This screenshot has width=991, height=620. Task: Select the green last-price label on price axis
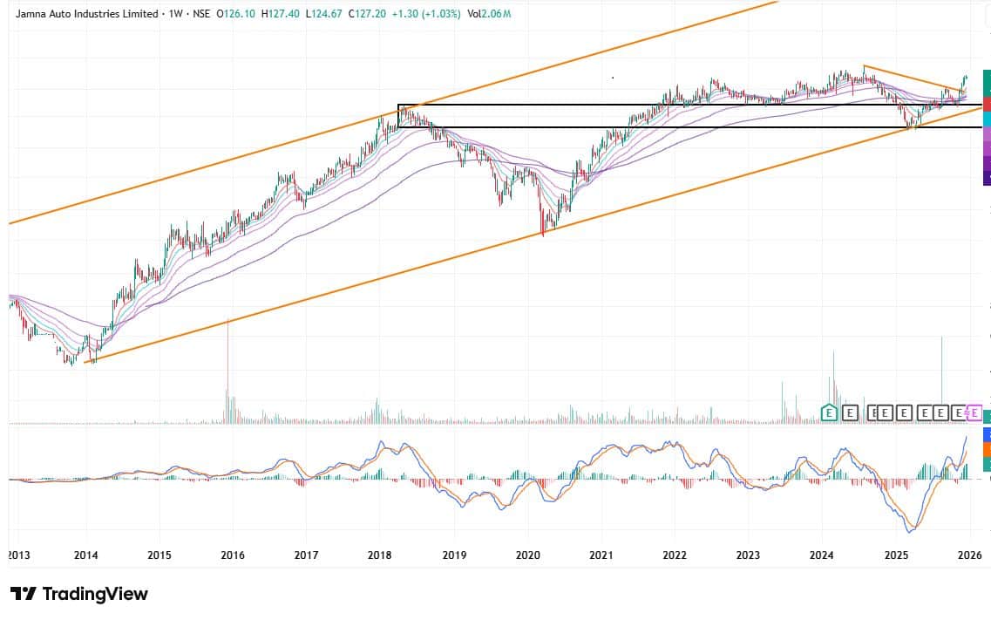(x=987, y=83)
